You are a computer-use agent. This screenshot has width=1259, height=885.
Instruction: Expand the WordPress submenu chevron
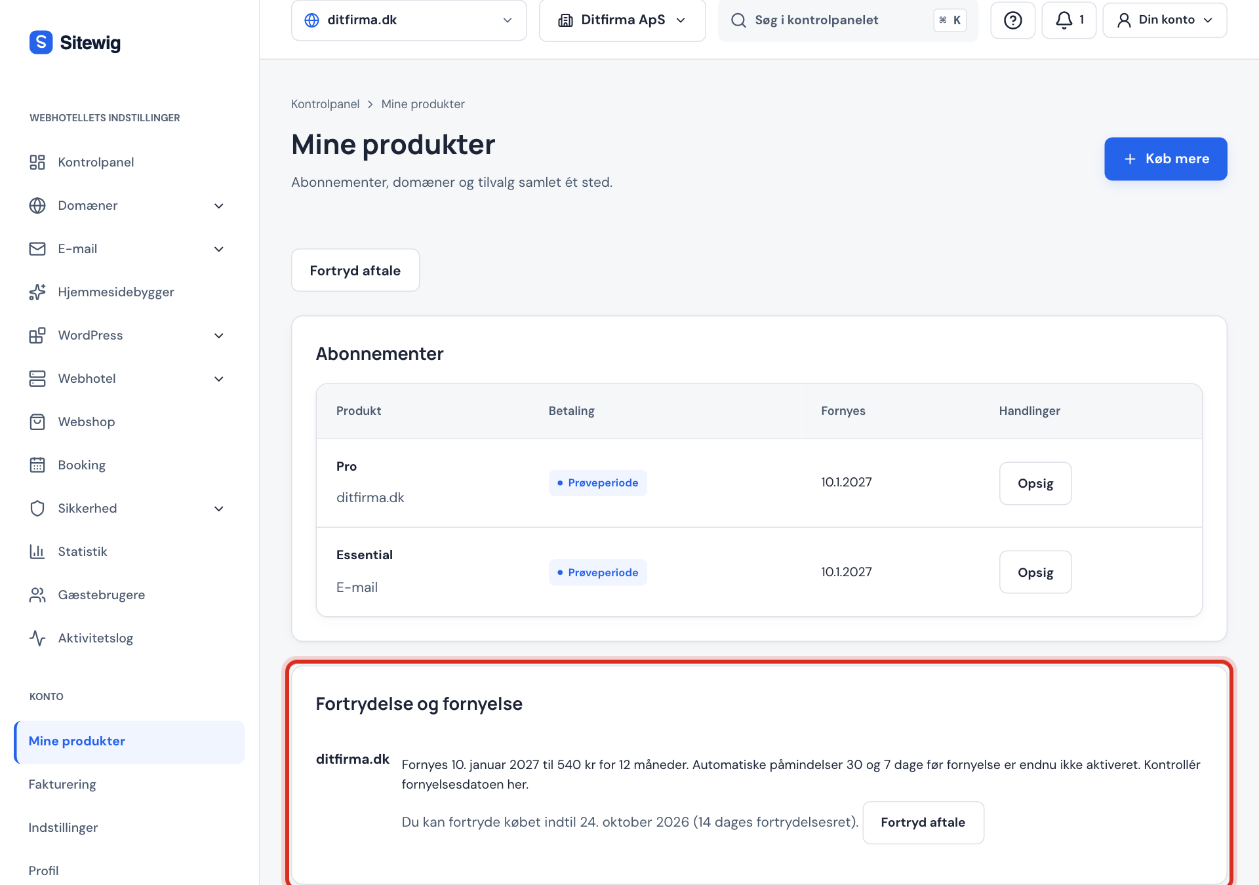pos(219,336)
